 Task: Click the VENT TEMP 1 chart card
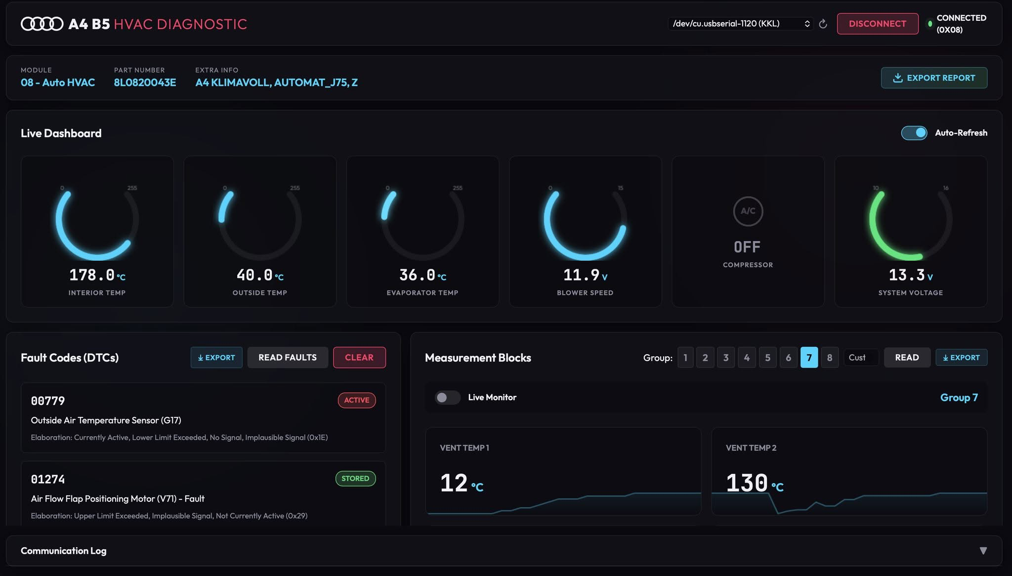click(x=563, y=471)
